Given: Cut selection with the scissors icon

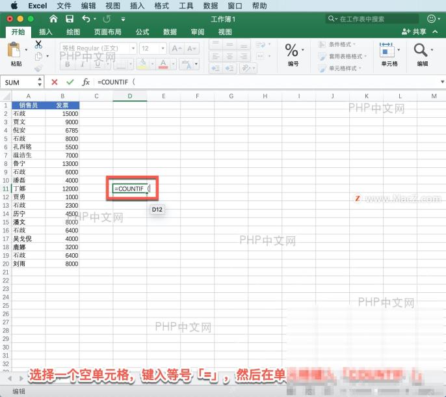Looking at the screenshot, I should click(38, 44).
